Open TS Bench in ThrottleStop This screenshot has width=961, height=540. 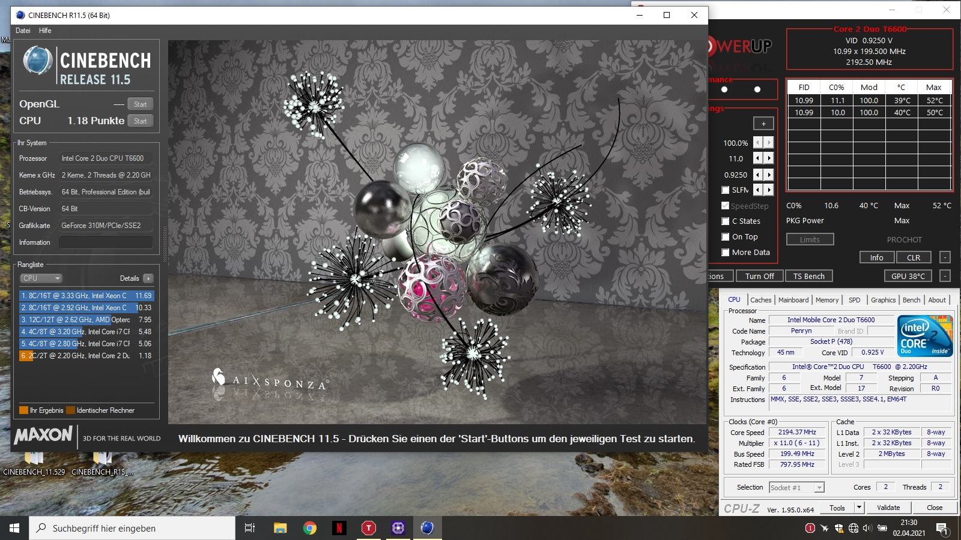[x=808, y=276]
